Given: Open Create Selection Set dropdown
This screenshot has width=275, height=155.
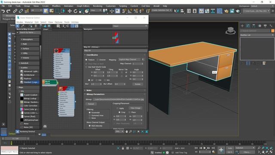Looking at the screenshot, I should tap(162, 10).
